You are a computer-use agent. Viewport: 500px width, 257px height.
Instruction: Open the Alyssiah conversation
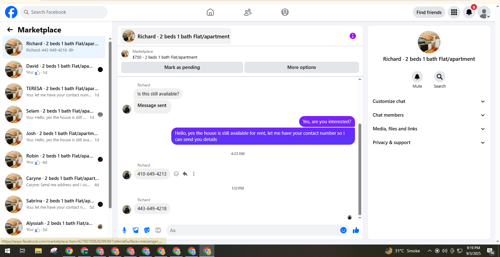54,227
